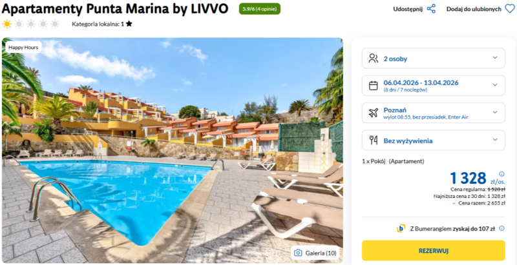Click the local category star icon

129,24
